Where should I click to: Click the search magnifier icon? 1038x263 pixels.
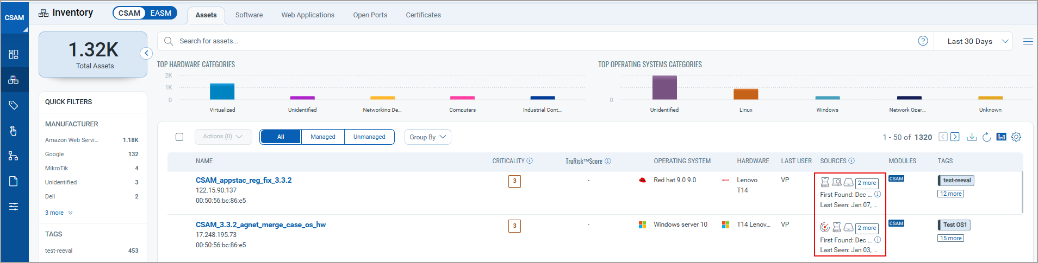tap(169, 41)
